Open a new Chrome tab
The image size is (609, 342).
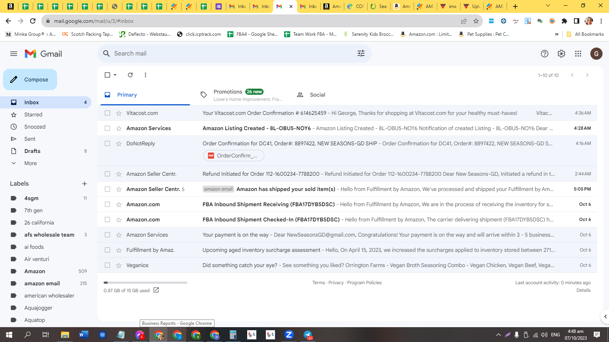(515, 6)
